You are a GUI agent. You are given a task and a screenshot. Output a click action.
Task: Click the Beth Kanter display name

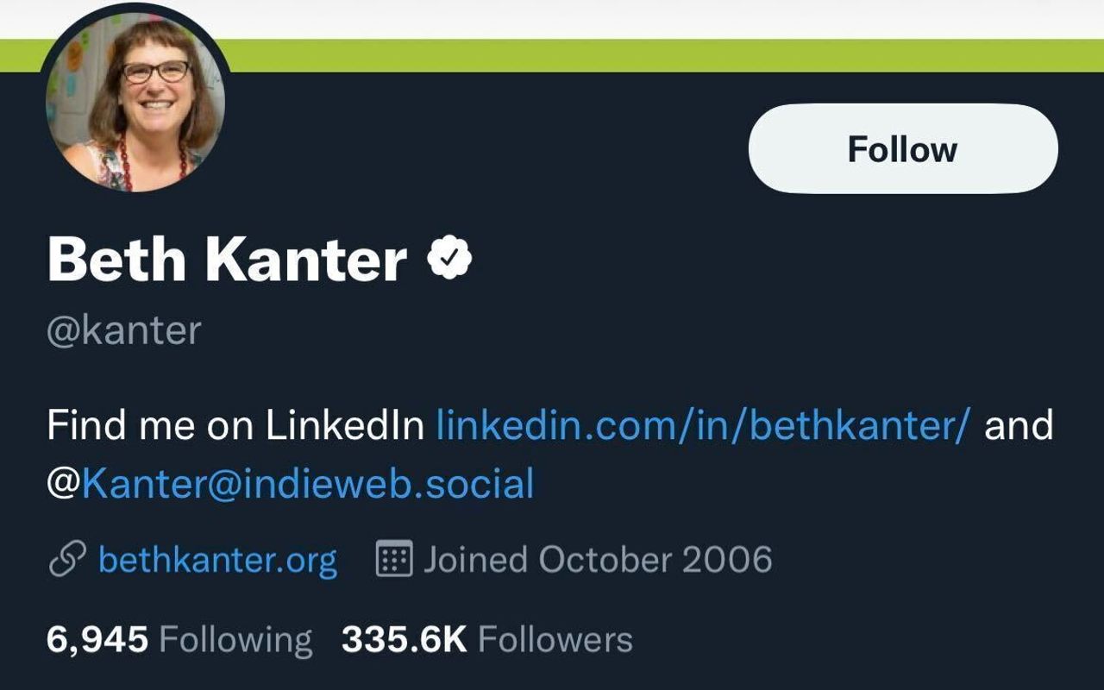tap(227, 259)
